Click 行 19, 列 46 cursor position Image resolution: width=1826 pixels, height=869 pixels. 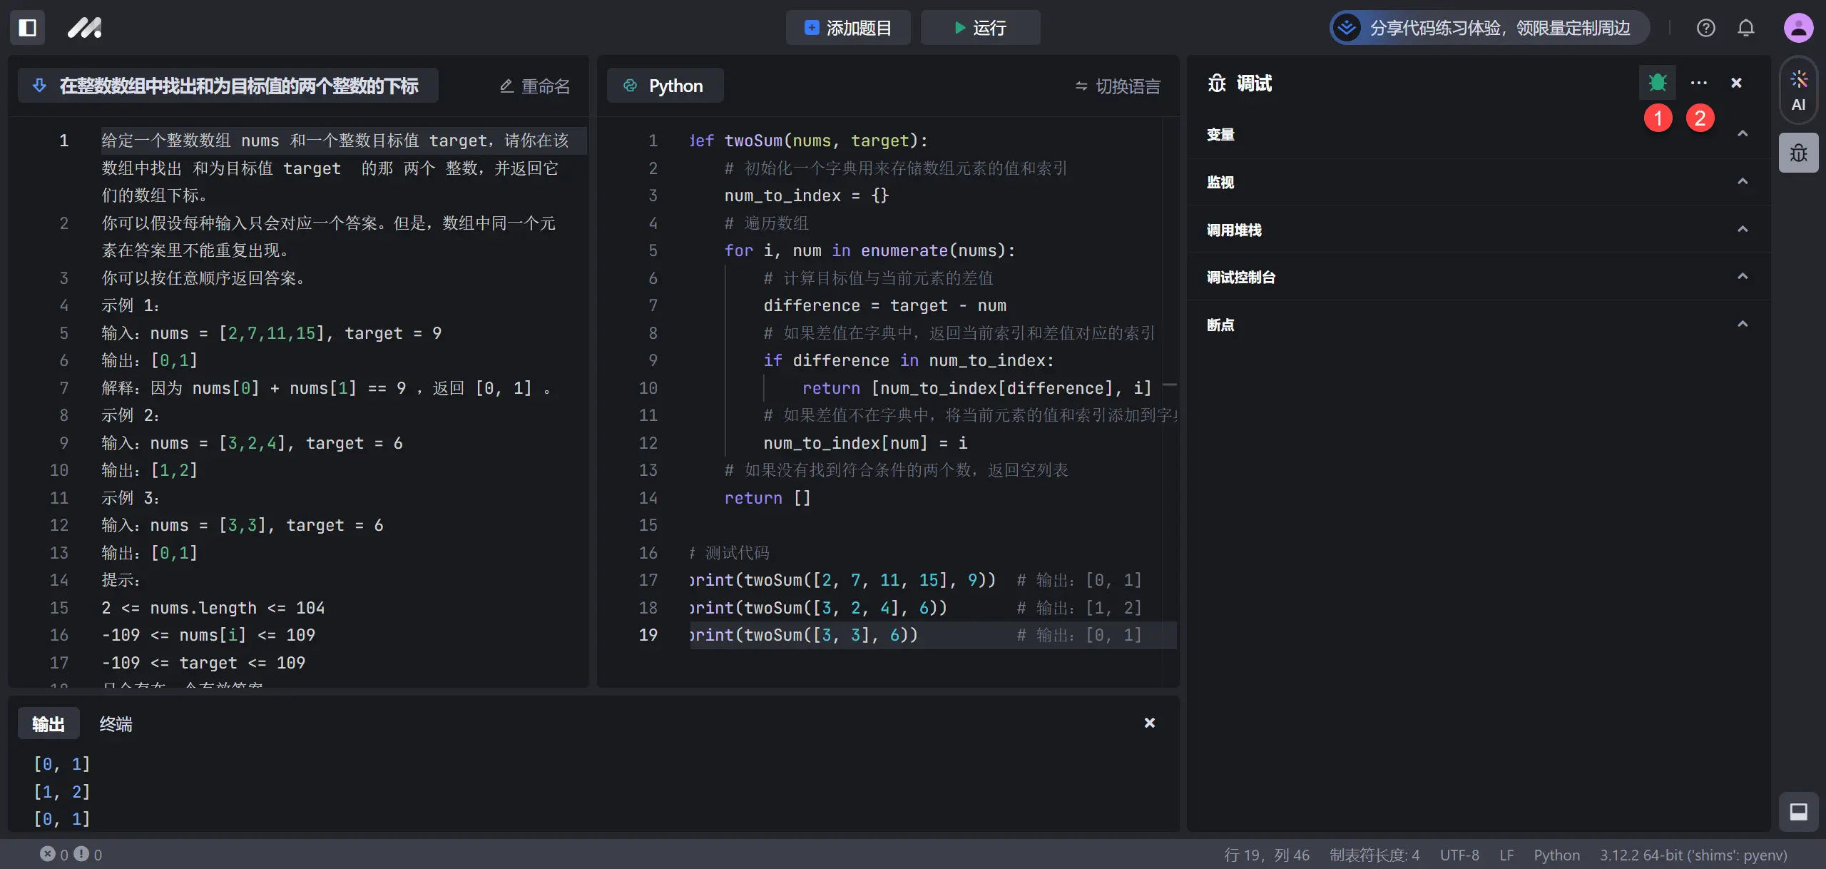click(x=1267, y=855)
